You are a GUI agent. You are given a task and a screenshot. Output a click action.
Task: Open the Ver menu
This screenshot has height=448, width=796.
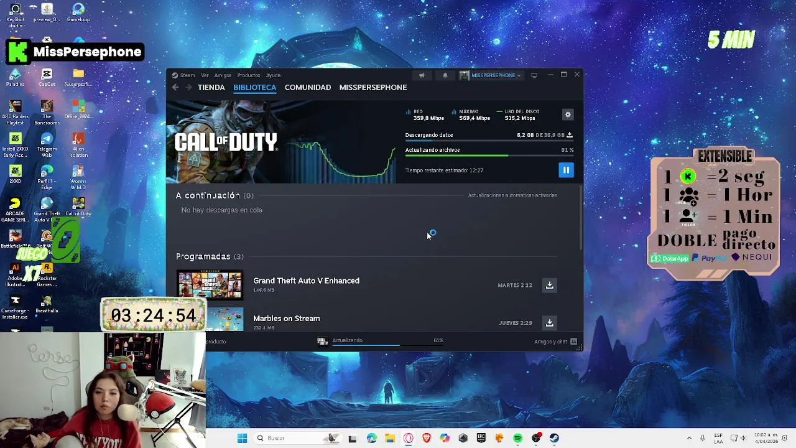pyautogui.click(x=205, y=75)
